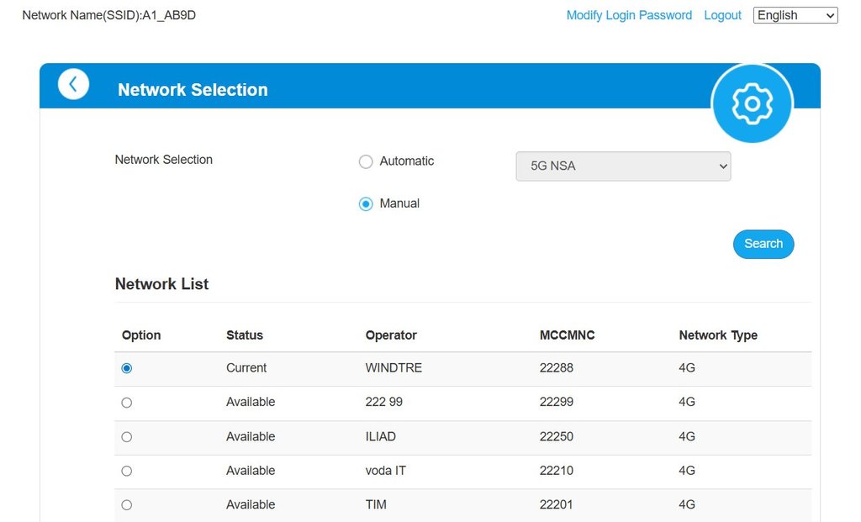This screenshot has height=522, width=861.
Task: Select Automatic network selection
Action: pyautogui.click(x=366, y=161)
